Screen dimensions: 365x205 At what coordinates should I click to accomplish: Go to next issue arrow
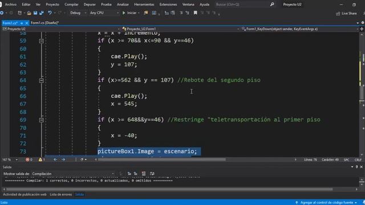[63, 159]
